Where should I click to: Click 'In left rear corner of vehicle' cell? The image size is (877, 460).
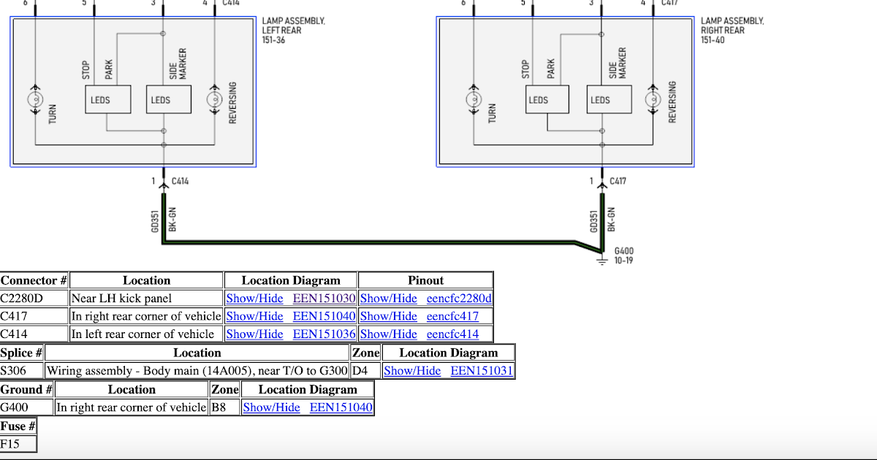tap(146, 334)
